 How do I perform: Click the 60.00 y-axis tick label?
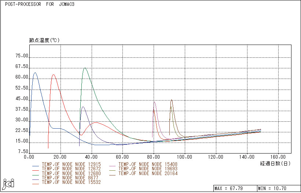(22, 77)
